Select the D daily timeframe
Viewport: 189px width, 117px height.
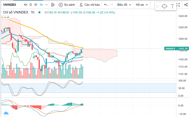point(31,5)
